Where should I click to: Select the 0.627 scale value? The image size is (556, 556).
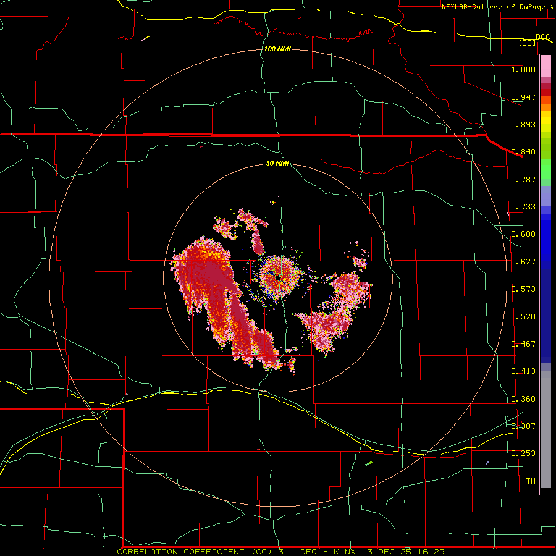tap(523, 262)
